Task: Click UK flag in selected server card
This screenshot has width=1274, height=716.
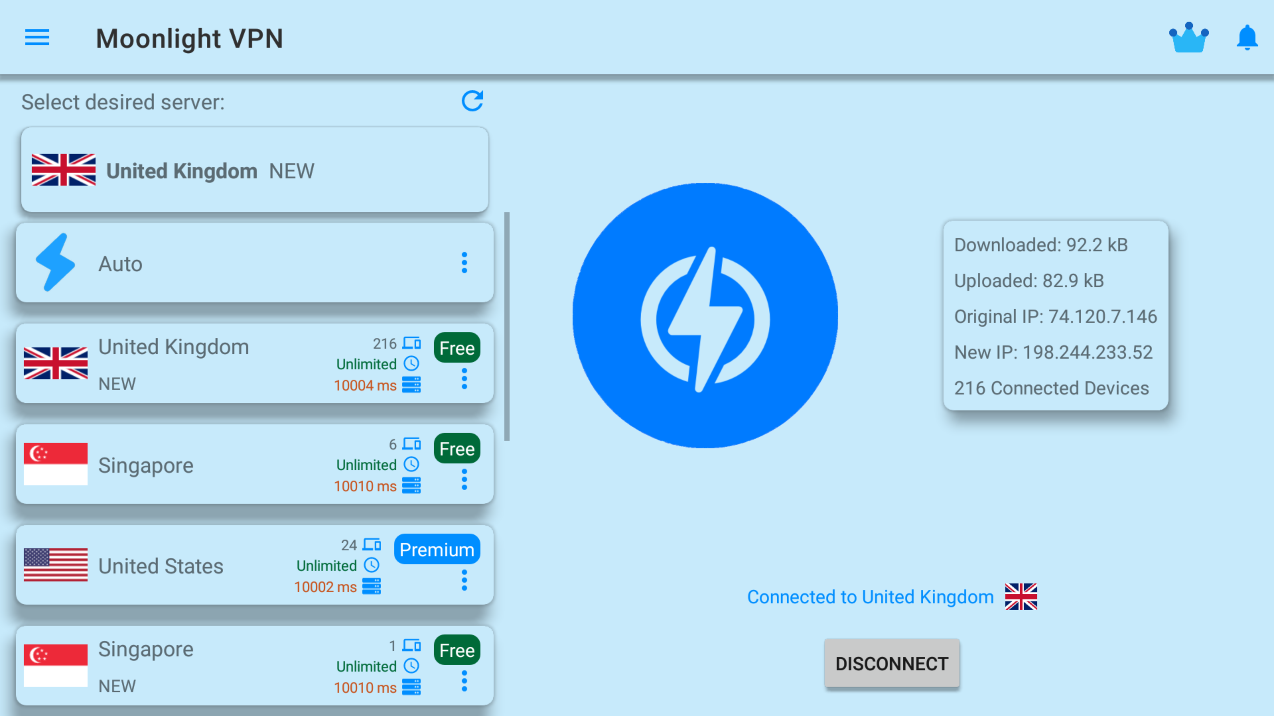Action: [63, 170]
